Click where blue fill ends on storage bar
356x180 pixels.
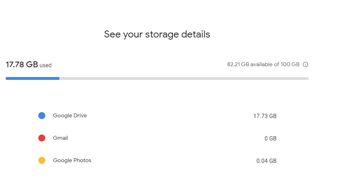(x=59, y=78)
